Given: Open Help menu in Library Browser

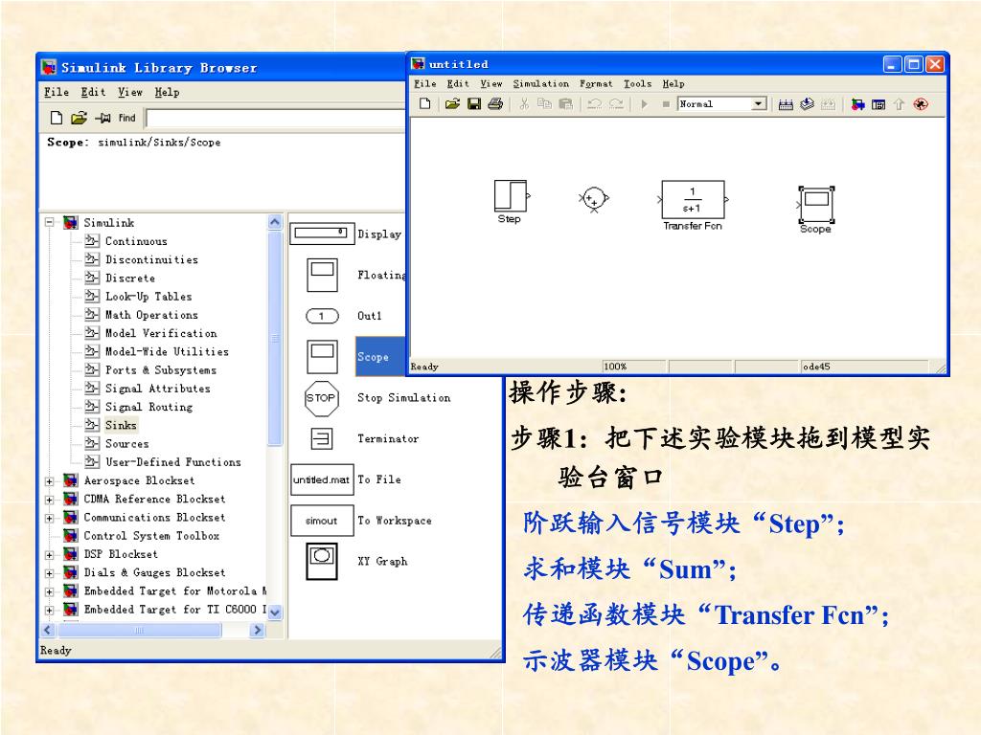Looking at the screenshot, I should pyautogui.click(x=167, y=92).
